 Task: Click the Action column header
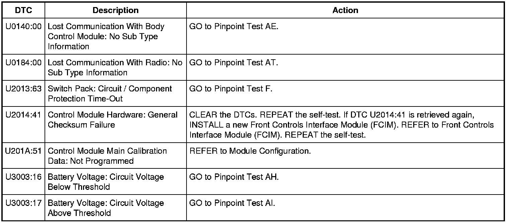click(x=345, y=10)
